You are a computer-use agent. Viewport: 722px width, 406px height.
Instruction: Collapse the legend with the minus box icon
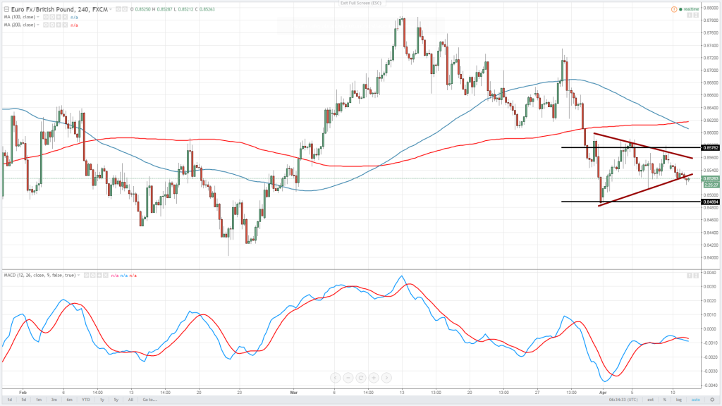click(x=6, y=9)
